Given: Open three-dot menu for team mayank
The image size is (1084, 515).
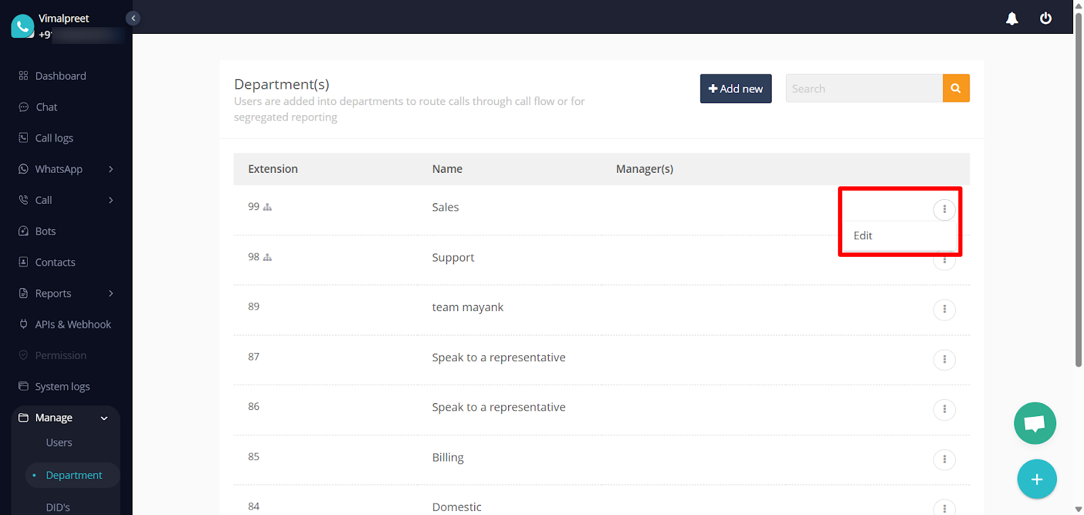Looking at the screenshot, I should 944,310.
